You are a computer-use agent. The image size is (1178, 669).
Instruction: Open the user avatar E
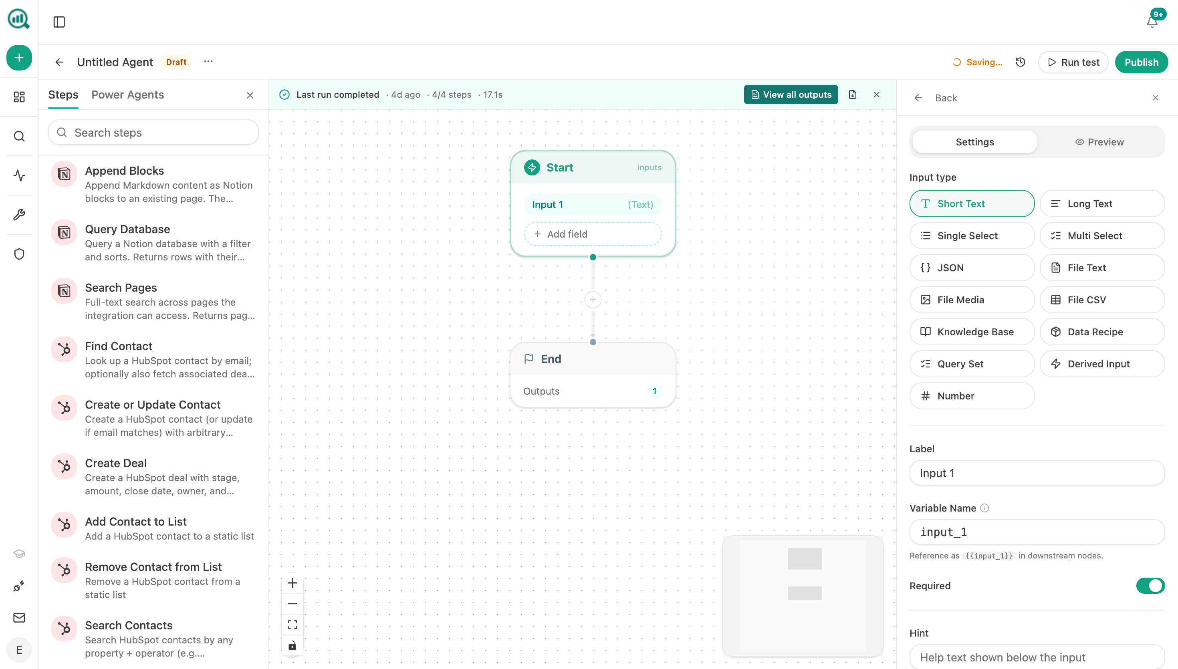pos(19,650)
